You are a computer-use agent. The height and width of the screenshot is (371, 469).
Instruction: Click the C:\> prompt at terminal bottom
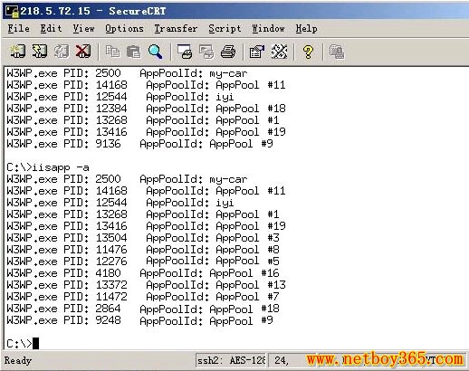point(19,344)
